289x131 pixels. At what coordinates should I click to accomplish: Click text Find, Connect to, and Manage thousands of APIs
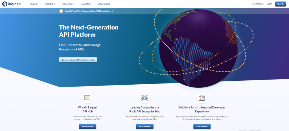[80, 47]
